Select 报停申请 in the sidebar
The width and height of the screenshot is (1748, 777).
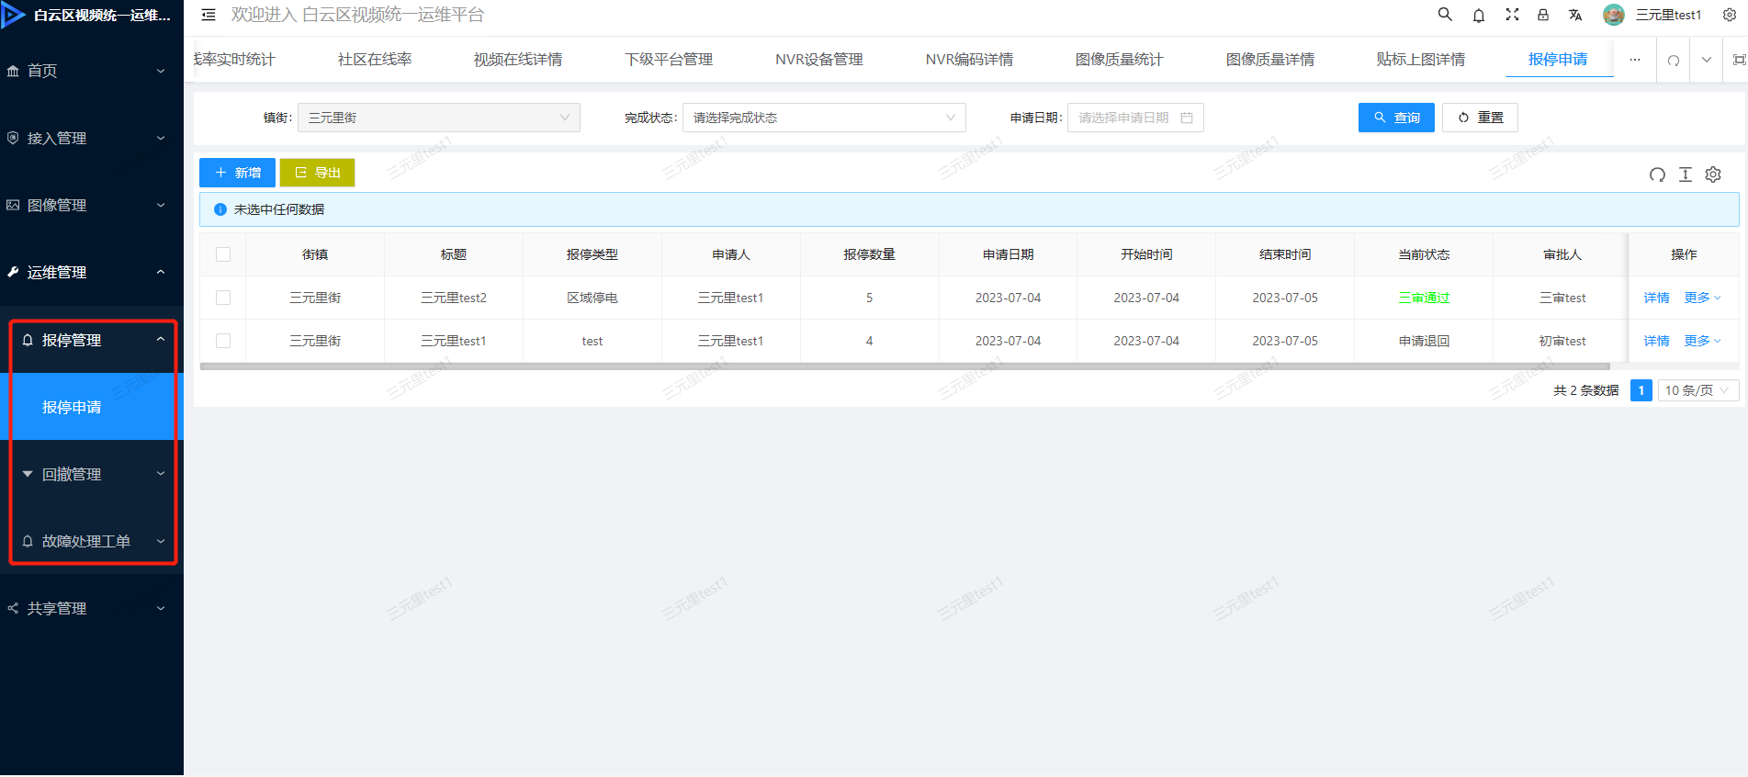coord(92,407)
